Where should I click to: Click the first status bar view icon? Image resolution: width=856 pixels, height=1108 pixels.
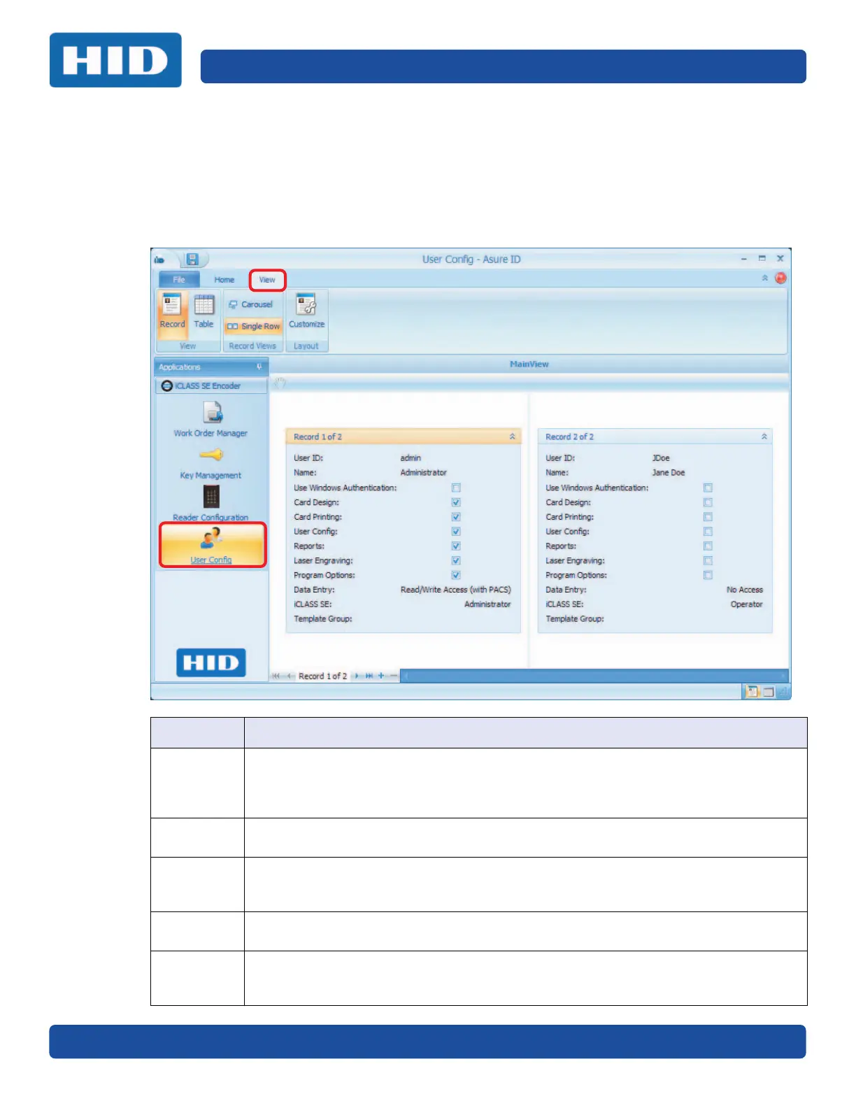point(752,692)
